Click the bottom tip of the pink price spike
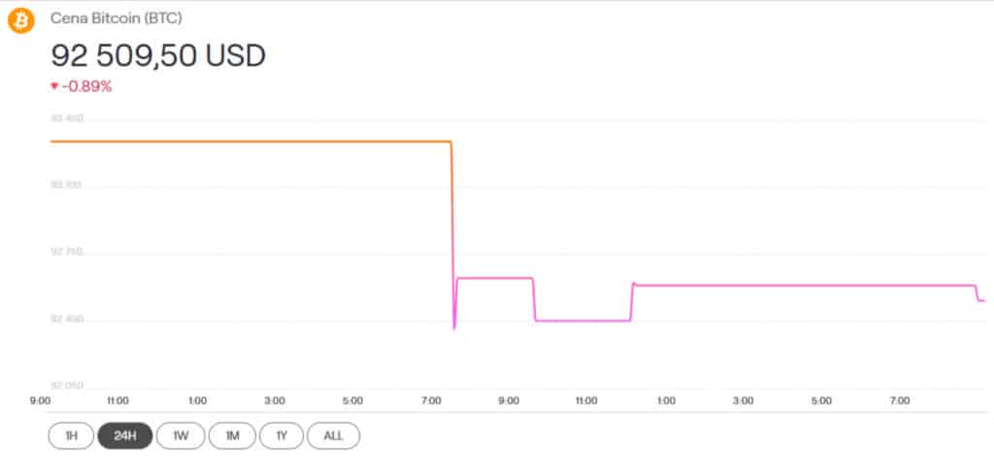This screenshot has height=460, width=994. pyautogui.click(x=454, y=329)
